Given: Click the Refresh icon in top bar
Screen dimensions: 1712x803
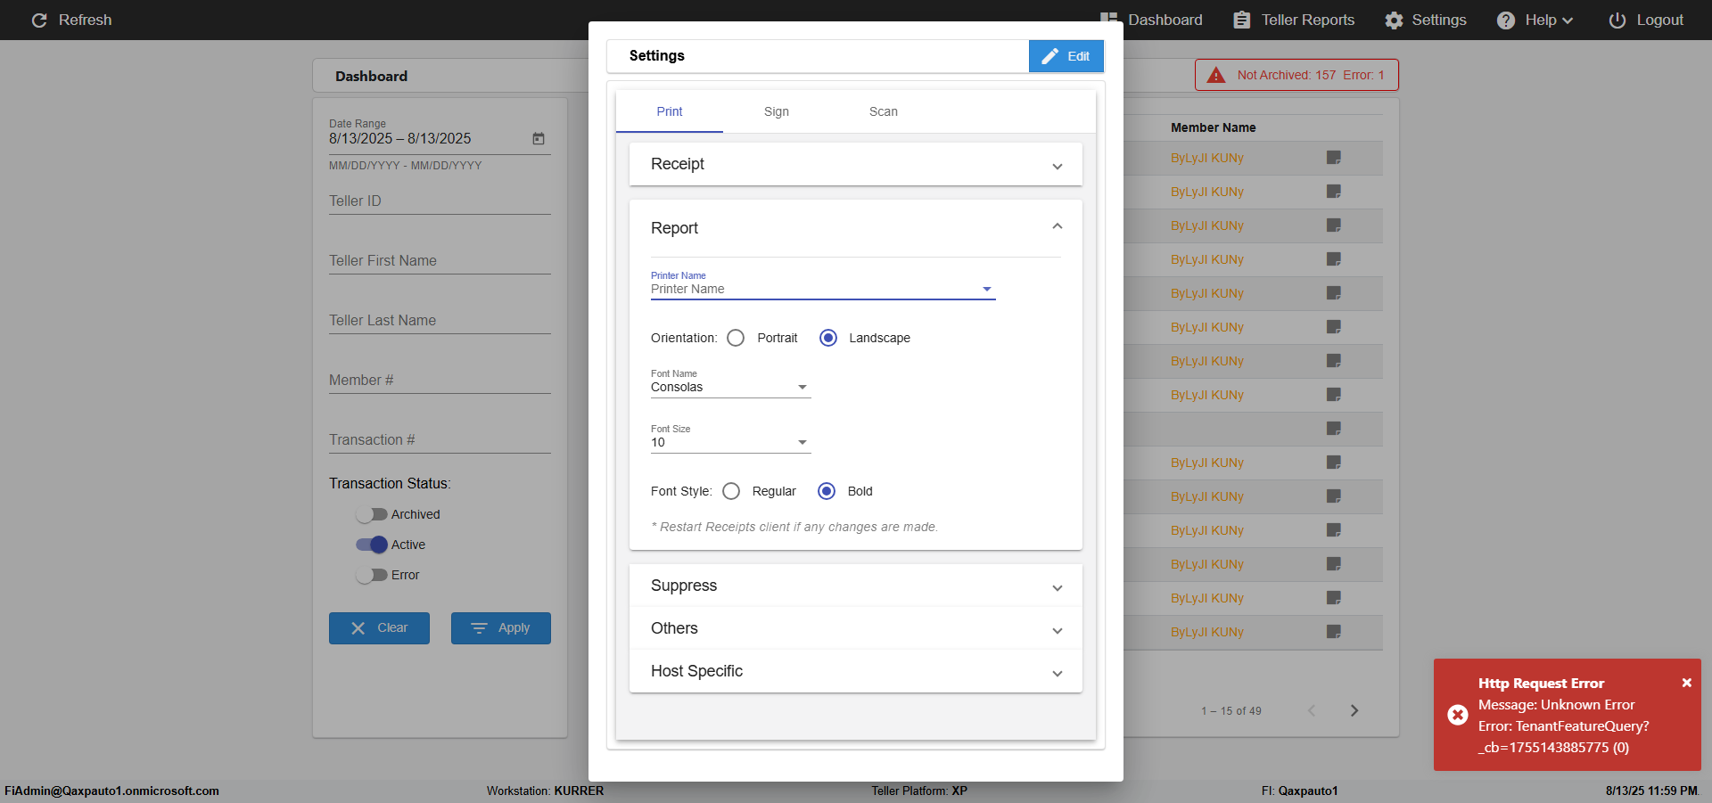Looking at the screenshot, I should (x=39, y=20).
